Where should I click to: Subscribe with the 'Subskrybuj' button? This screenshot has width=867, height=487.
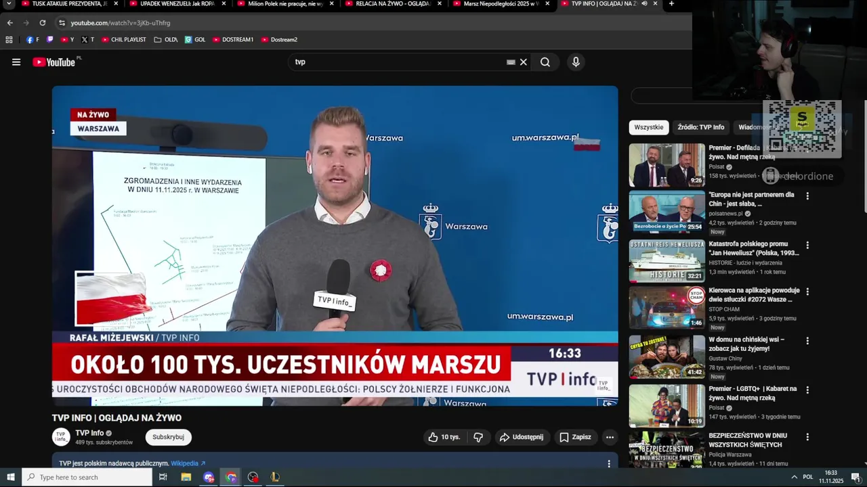(x=168, y=437)
